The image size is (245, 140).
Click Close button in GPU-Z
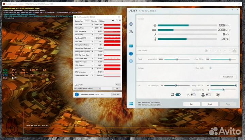[x=117, y=88]
